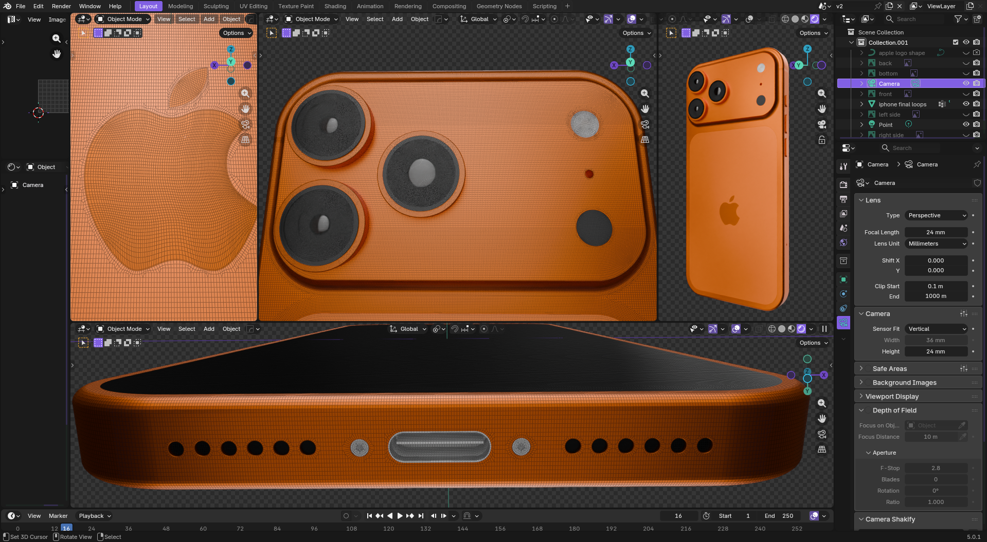The width and height of the screenshot is (987, 542).
Task: Switch to the Modeling workspace tab
Action: click(181, 6)
